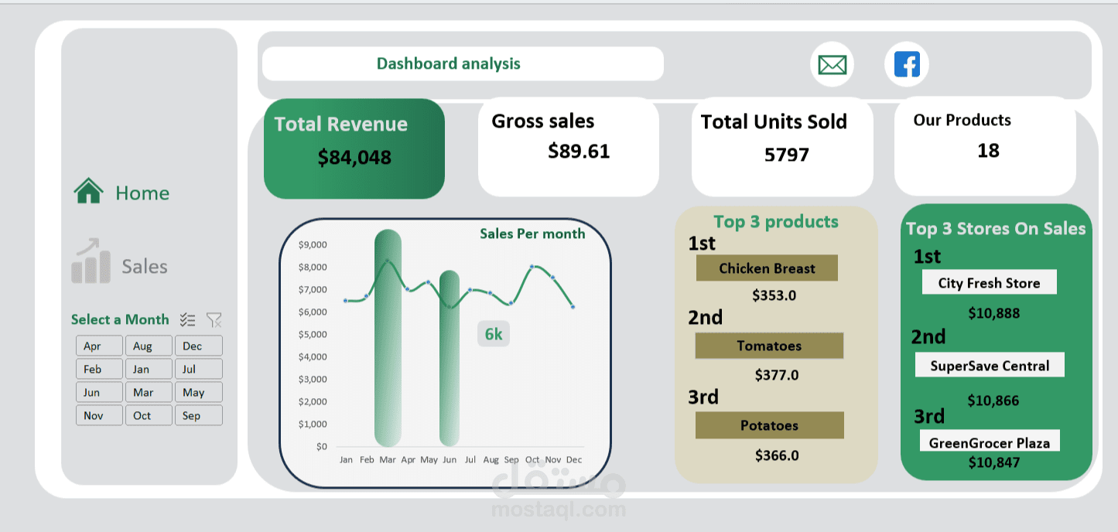Click the 5797 units value
This screenshot has height=532, width=1118.
787,155
